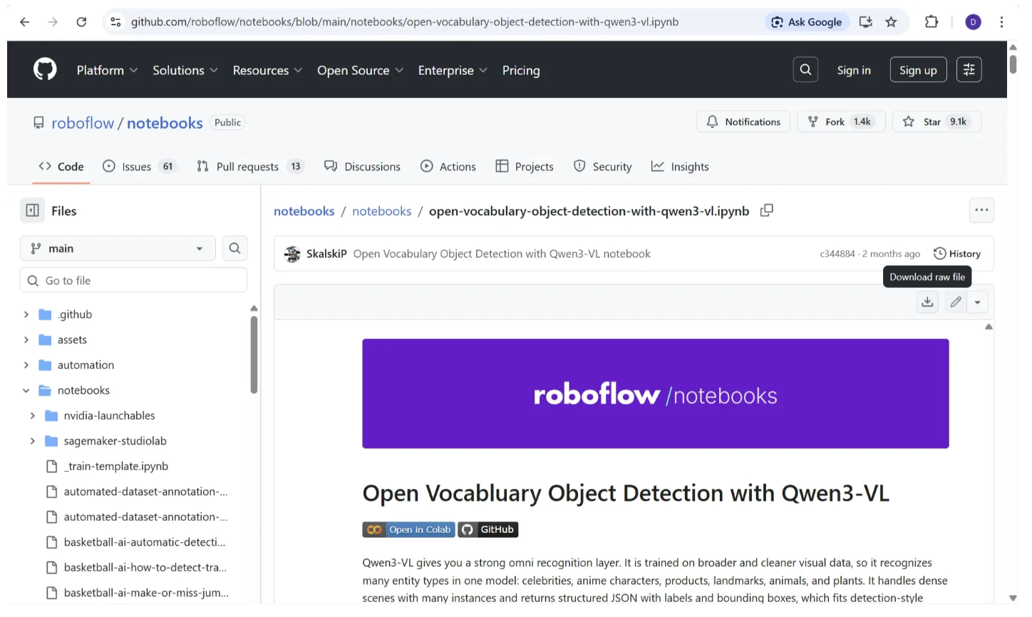
Task: Click the Download raw file icon
Action: (927, 302)
